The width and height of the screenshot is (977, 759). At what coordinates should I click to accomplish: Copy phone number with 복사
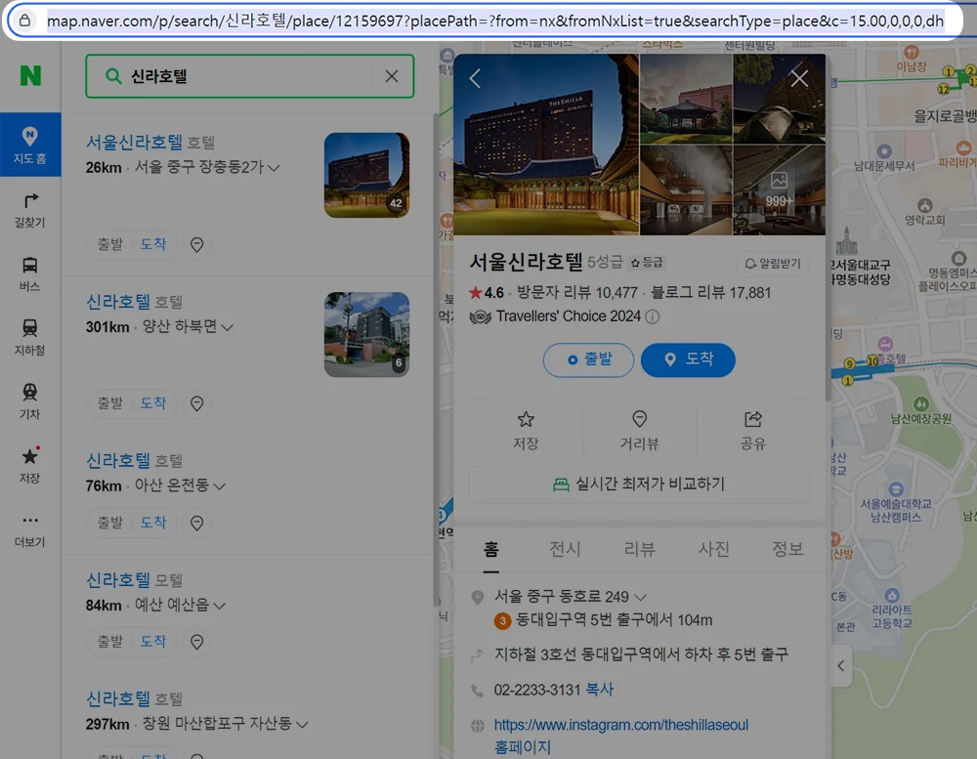coord(600,690)
